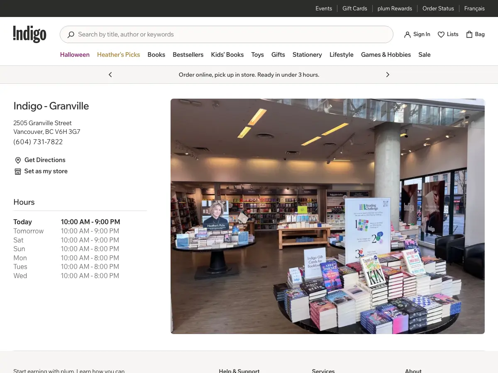Call store phone number (604) 731-7822
Image resolution: width=498 pixels, height=373 pixels.
(x=38, y=142)
